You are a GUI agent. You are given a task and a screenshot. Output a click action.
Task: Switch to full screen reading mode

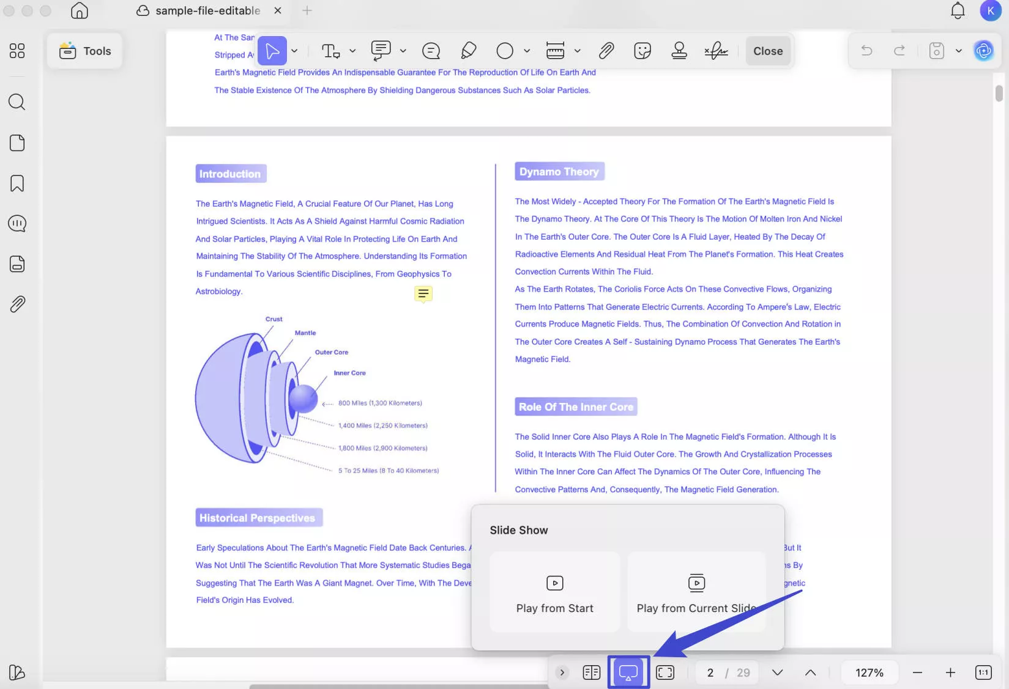point(665,672)
